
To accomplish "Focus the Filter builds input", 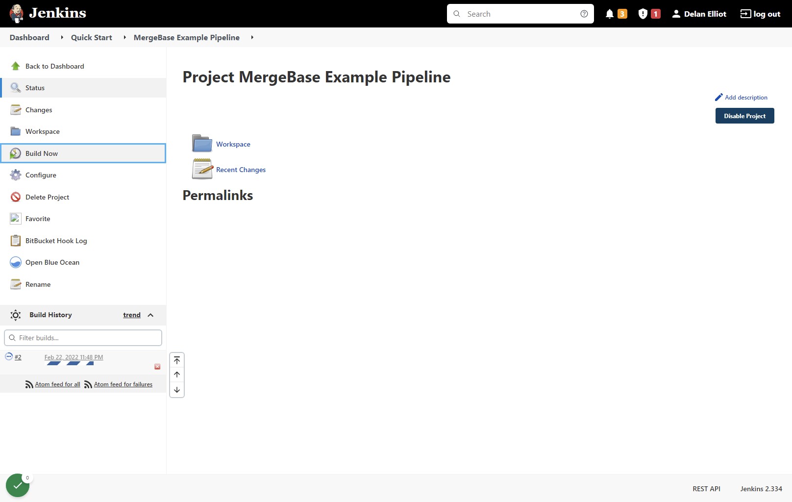I will pyautogui.click(x=83, y=338).
